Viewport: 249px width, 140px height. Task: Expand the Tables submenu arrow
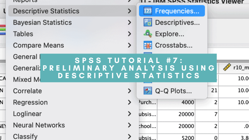click(130, 34)
